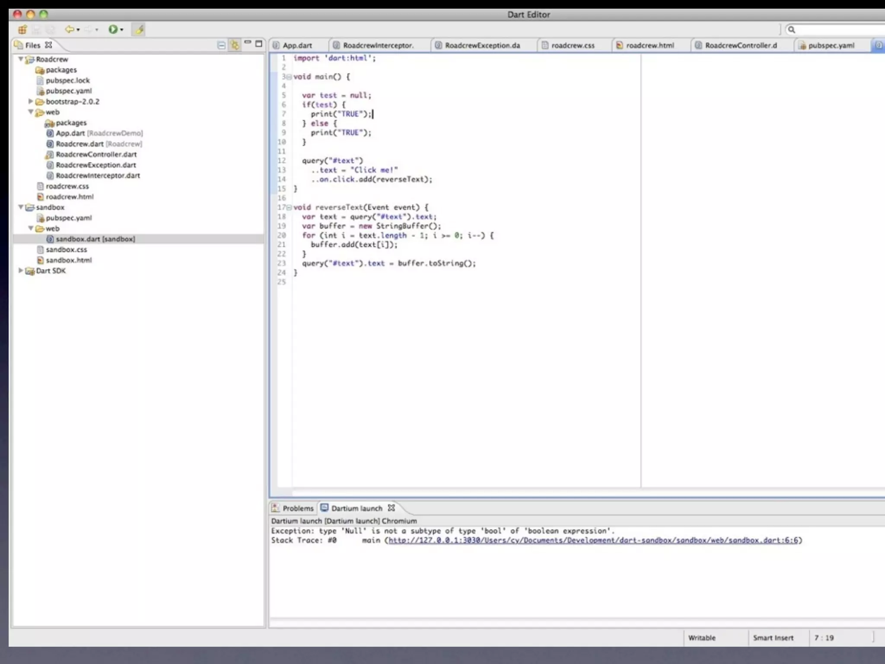The width and height of the screenshot is (885, 664).
Task: Expand the bootstrap-2.0.2 folder
Action: click(31, 101)
